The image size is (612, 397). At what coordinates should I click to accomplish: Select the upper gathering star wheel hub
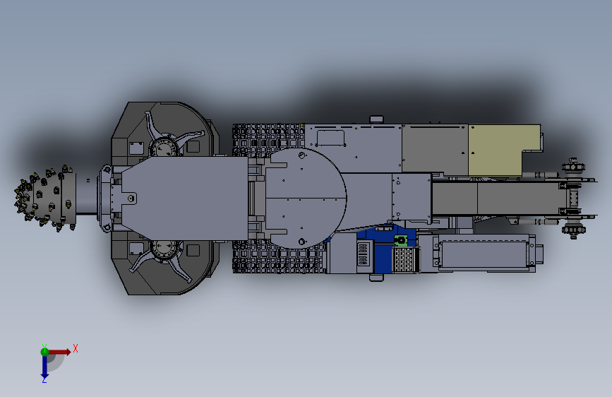(164, 146)
